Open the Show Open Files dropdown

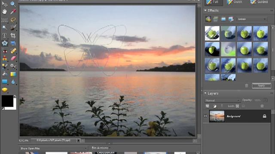tap(53, 148)
